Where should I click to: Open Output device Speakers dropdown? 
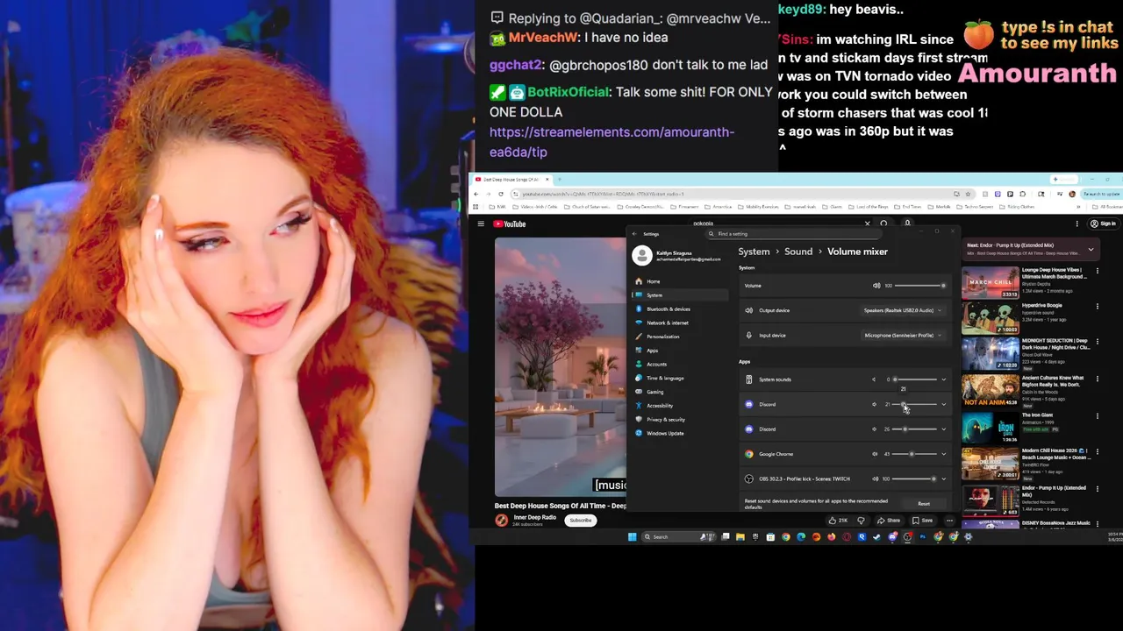(902, 310)
